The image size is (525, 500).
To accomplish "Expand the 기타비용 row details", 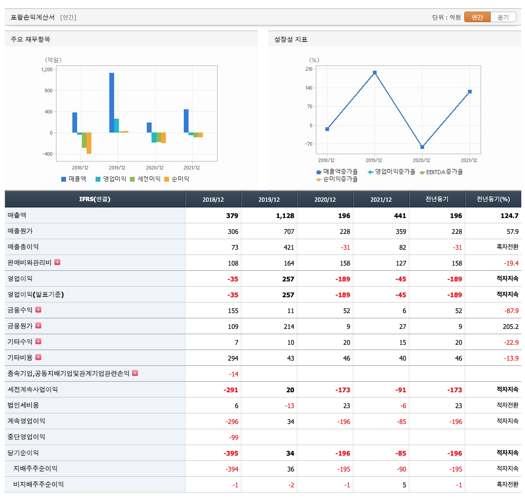I will pyautogui.click(x=38, y=357).
